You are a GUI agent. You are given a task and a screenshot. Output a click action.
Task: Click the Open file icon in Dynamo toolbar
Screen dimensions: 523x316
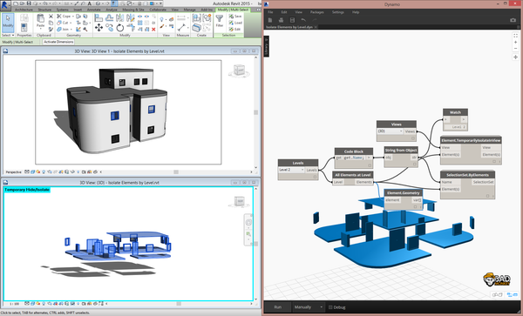pos(281,20)
